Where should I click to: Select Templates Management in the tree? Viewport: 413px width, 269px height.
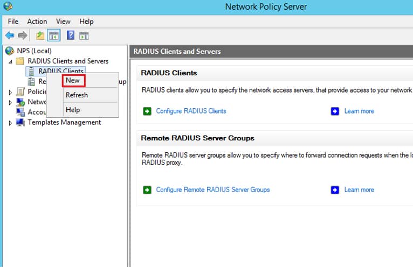[x=64, y=123]
